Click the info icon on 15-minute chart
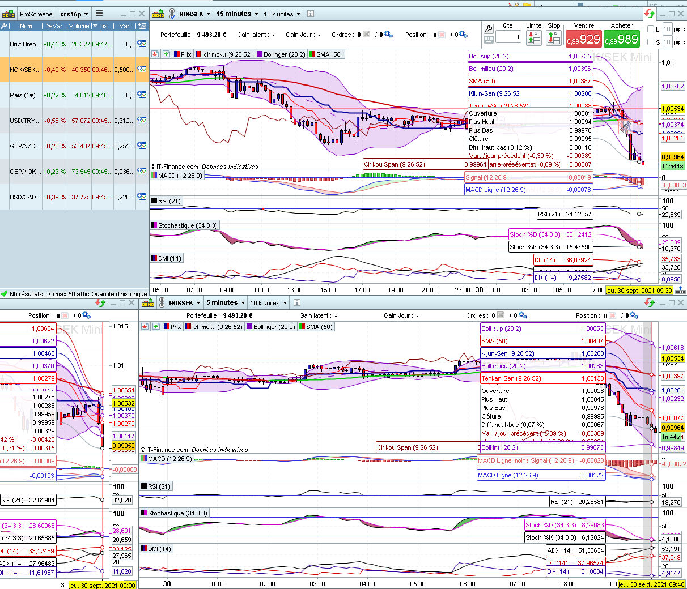The height and width of the screenshot is (589, 687). 310,14
